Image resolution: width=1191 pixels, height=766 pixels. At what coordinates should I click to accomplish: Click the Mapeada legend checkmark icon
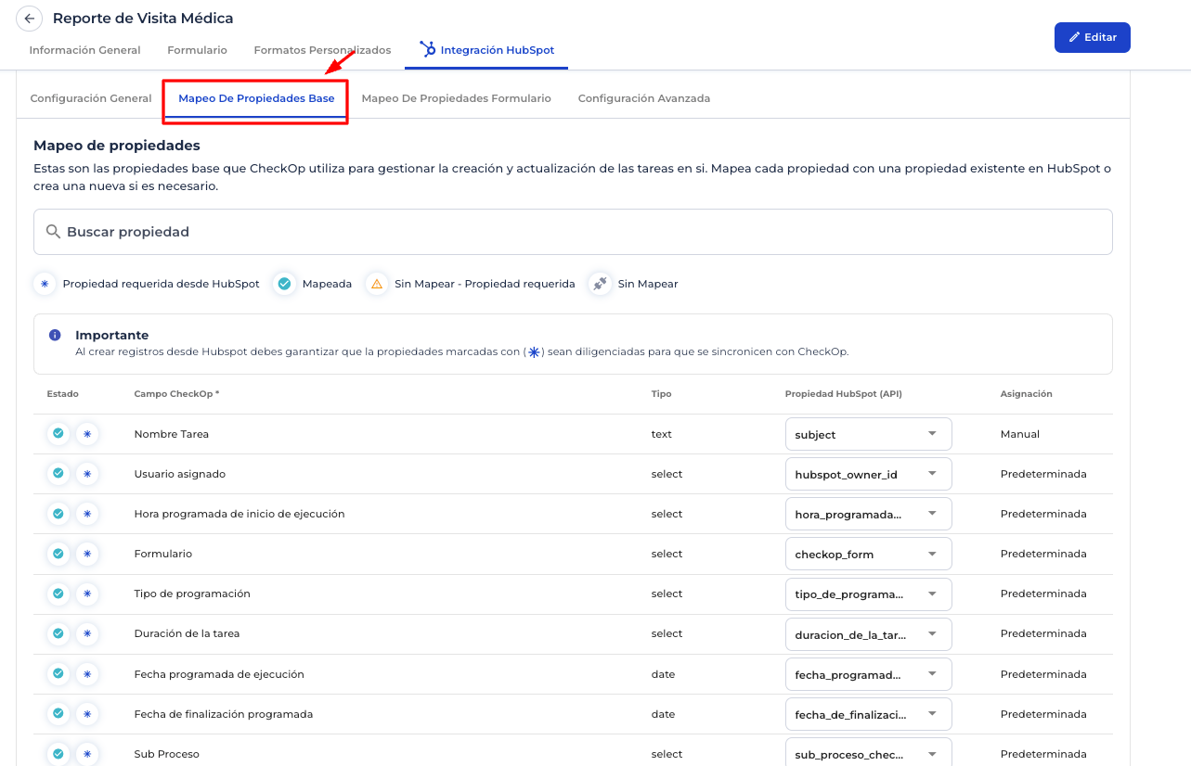[x=285, y=284]
